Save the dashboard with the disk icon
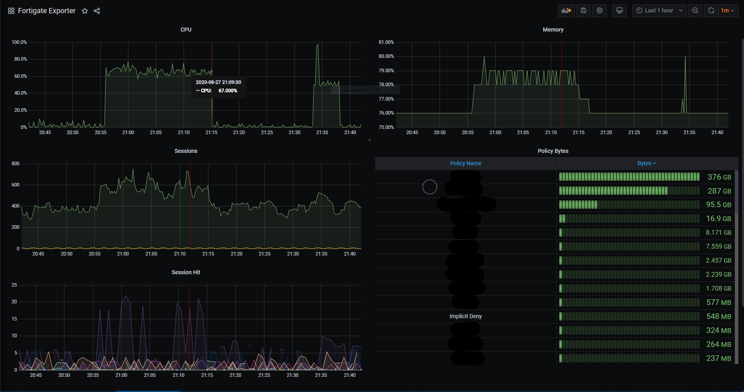 pos(584,11)
